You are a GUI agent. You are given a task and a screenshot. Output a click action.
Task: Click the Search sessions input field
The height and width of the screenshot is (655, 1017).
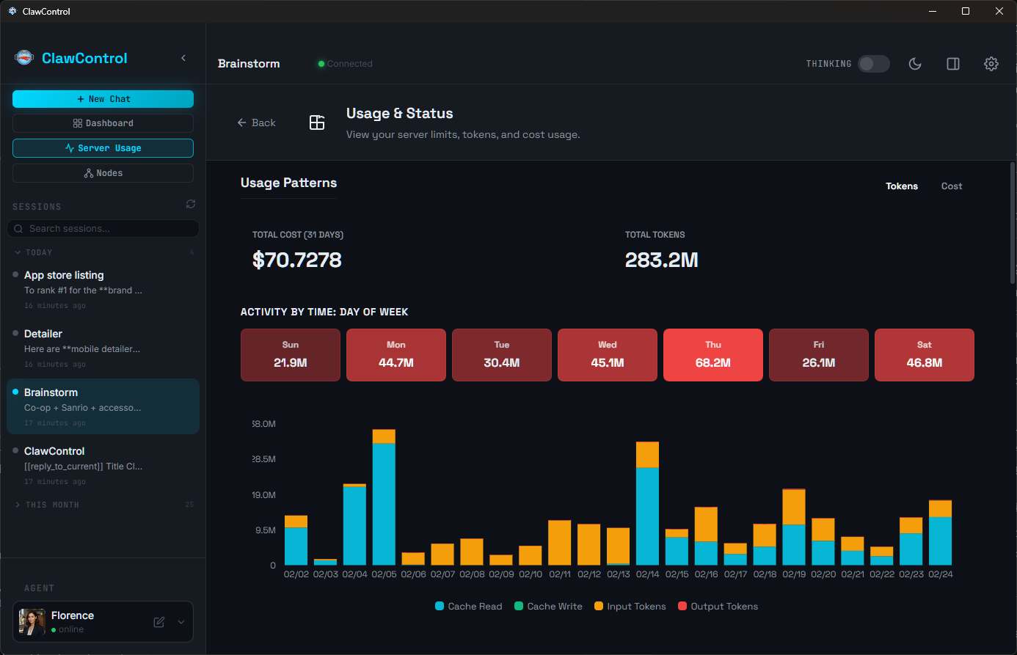pos(103,228)
